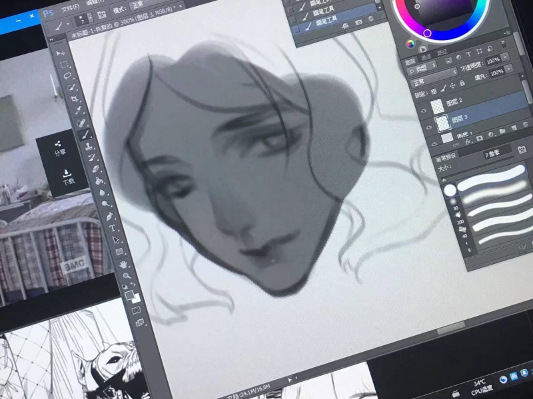Click 下载 in the background window
This screenshot has width=533, height=399.
coord(67,177)
